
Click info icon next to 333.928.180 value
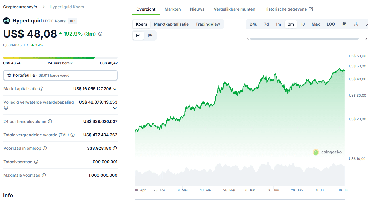click(x=115, y=148)
